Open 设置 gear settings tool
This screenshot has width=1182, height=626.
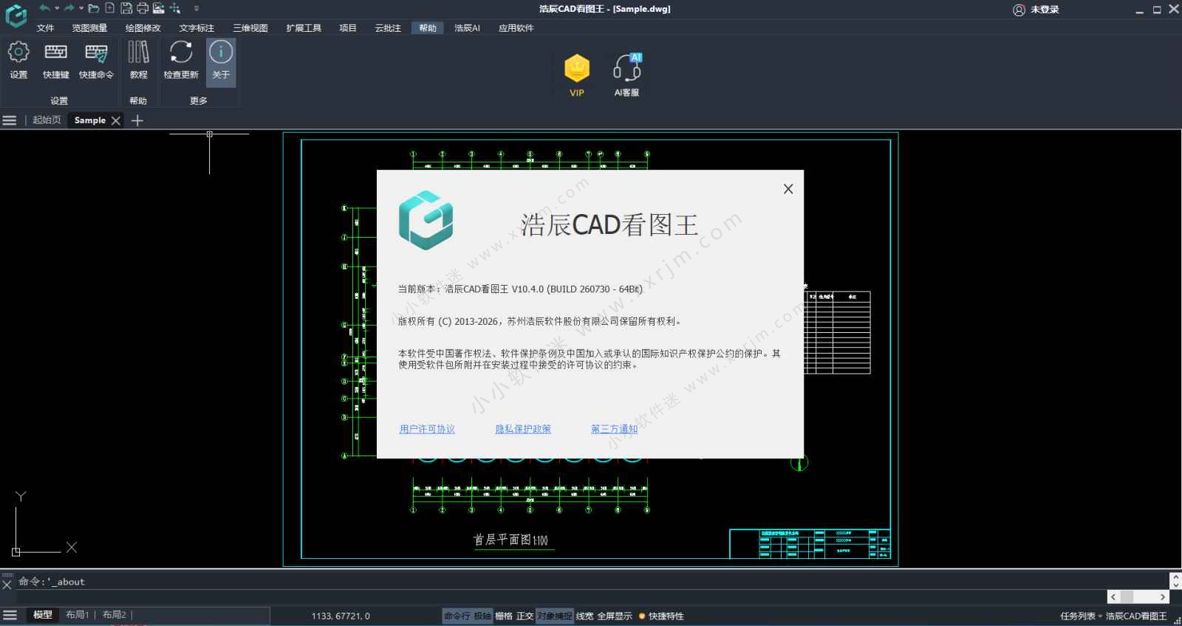[x=18, y=61]
